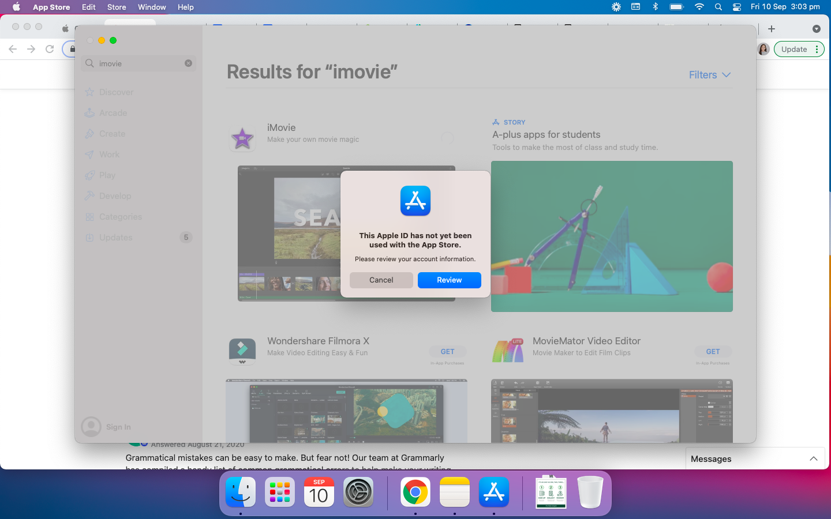The width and height of the screenshot is (831, 519).
Task: Open Control Center in the menu bar
Action: [x=737, y=7]
